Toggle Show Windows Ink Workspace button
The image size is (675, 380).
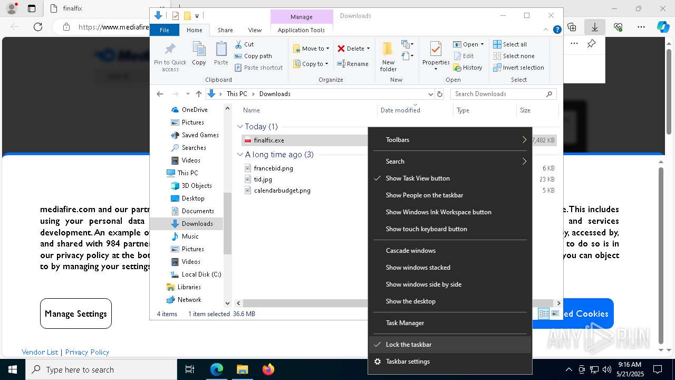(x=450, y=212)
